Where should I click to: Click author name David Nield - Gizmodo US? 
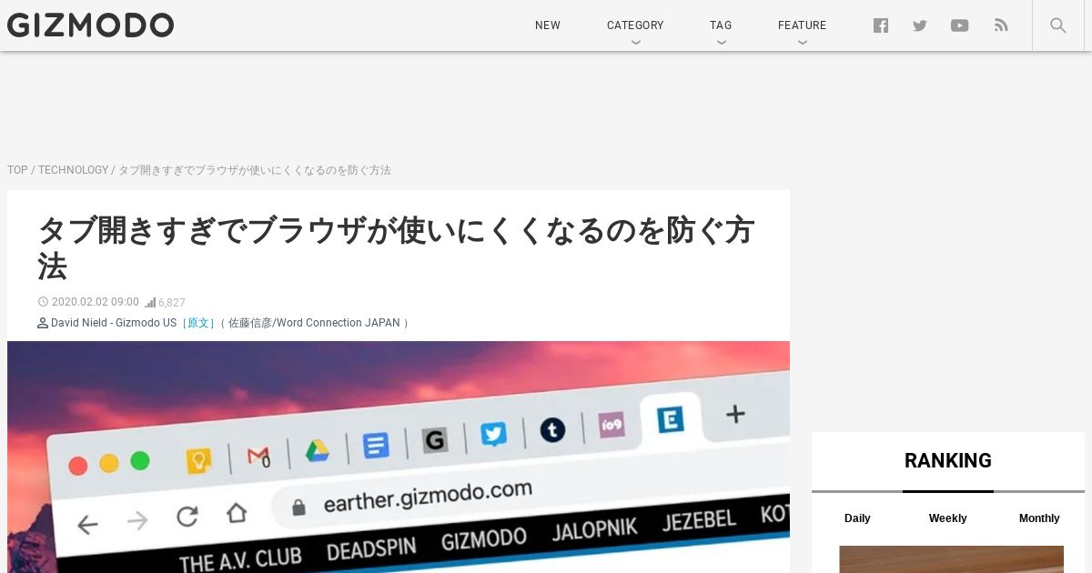pyautogui.click(x=114, y=323)
